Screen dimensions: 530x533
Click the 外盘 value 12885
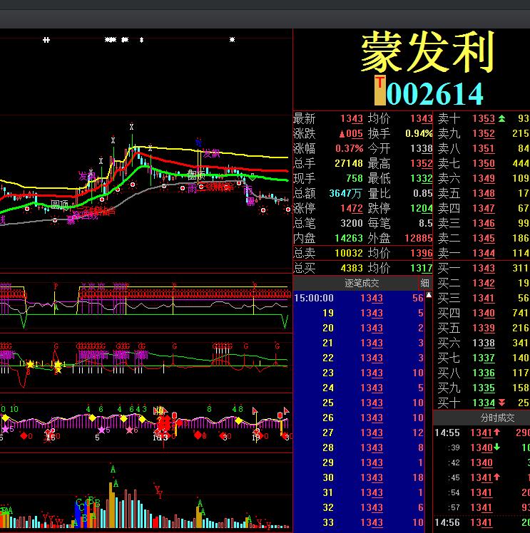pos(419,238)
